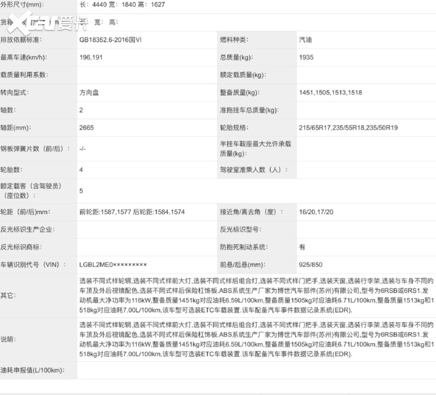The width and height of the screenshot is (436, 395).
Task: Click the total mass value 1935
Action: pos(306,57)
